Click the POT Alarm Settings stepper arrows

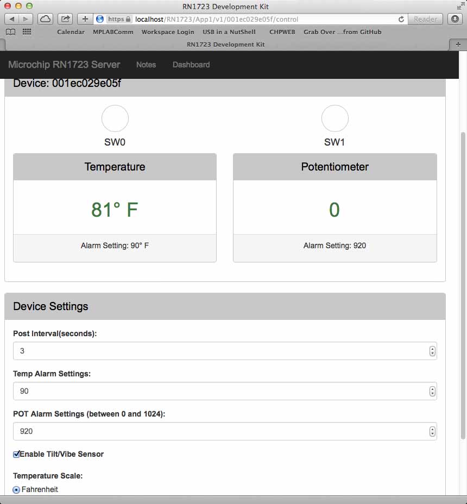point(432,431)
